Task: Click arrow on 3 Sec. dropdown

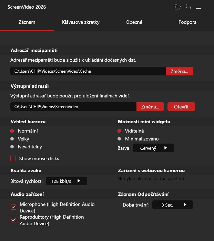Action: [185, 205]
